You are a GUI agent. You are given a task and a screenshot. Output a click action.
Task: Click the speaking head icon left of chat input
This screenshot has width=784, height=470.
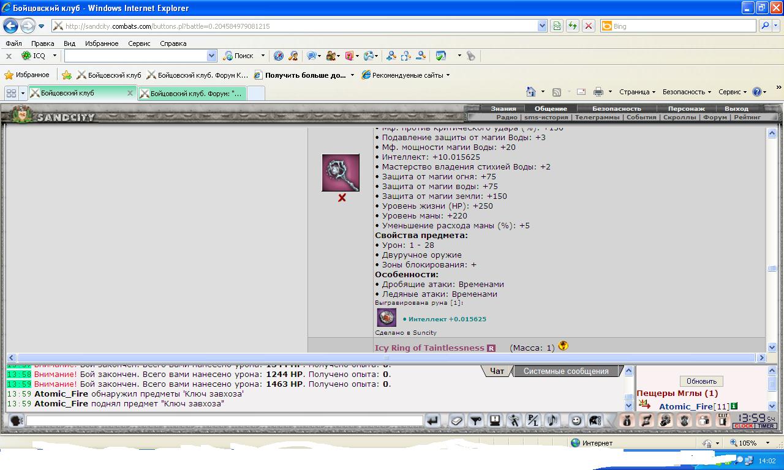tap(17, 420)
